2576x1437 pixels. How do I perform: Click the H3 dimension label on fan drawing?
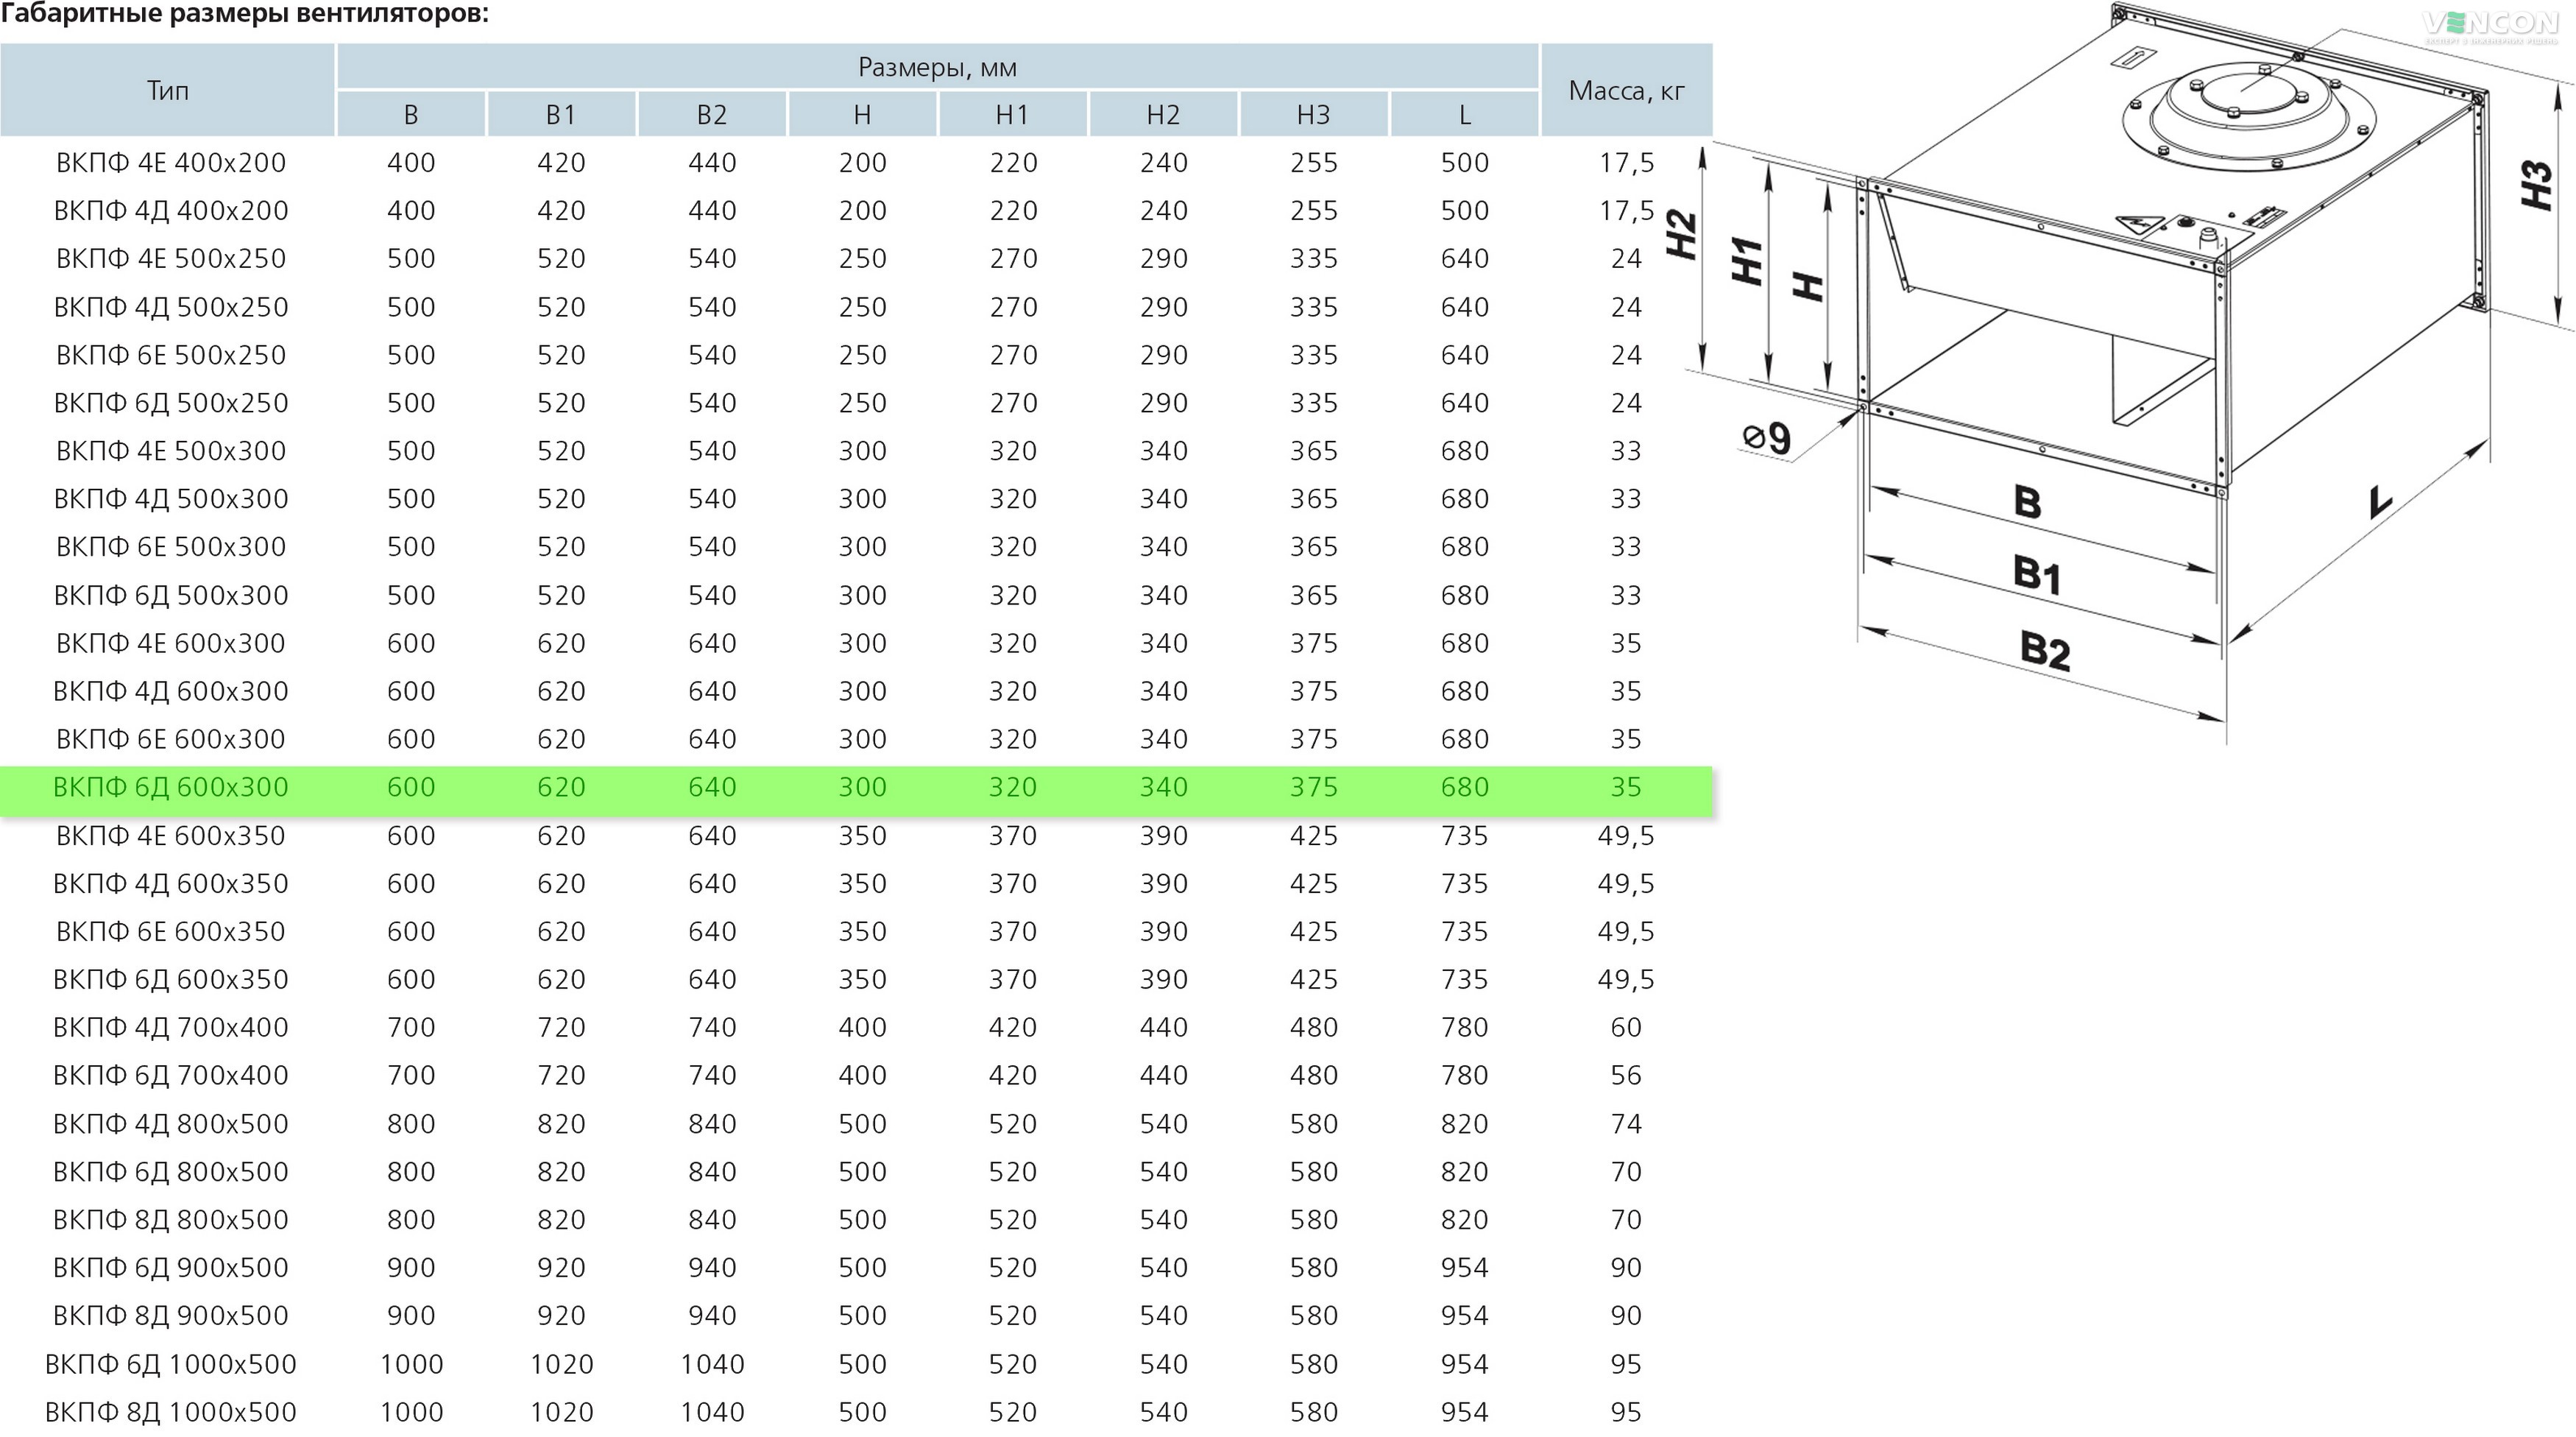[x=2537, y=185]
